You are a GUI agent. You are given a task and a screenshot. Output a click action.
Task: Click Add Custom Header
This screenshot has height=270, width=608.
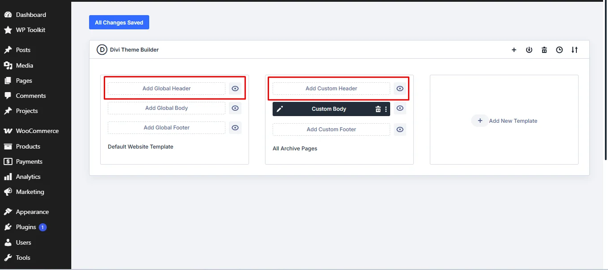tap(331, 89)
